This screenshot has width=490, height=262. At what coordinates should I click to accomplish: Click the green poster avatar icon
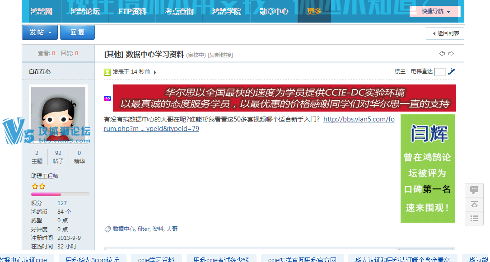tap(107, 72)
